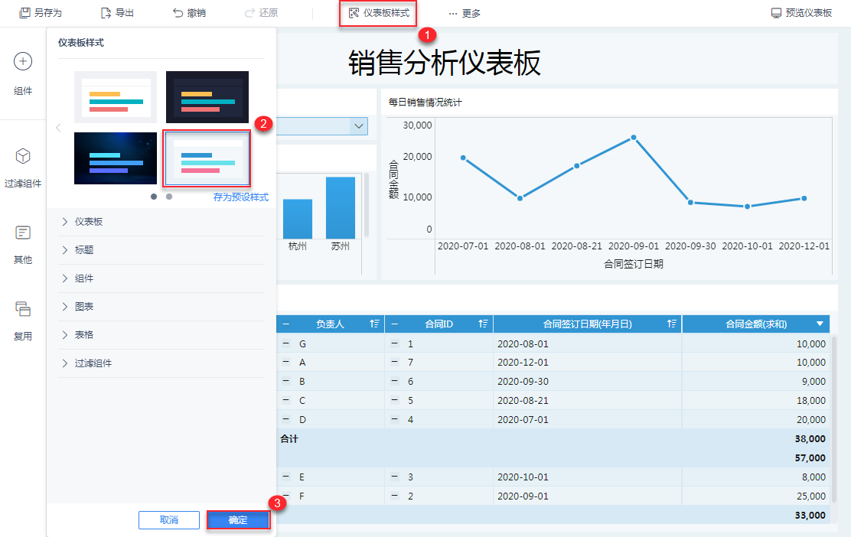
Task: Select the light white preset style thumbnail
Action: pos(116,97)
